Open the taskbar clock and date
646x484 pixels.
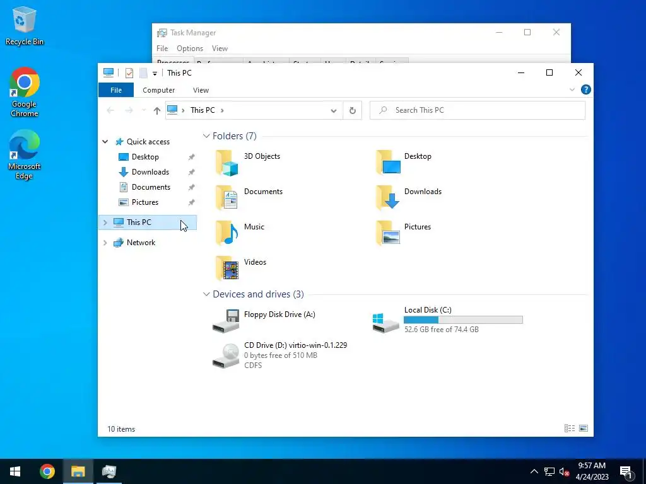click(x=592, y=471)
